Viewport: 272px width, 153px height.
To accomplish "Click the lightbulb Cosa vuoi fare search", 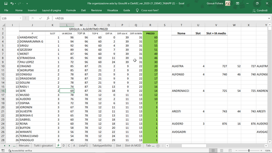I will tap(147, 10).
